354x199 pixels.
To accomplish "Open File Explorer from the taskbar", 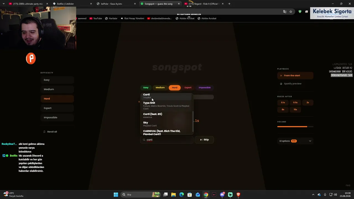I will (x=173, y=195).
